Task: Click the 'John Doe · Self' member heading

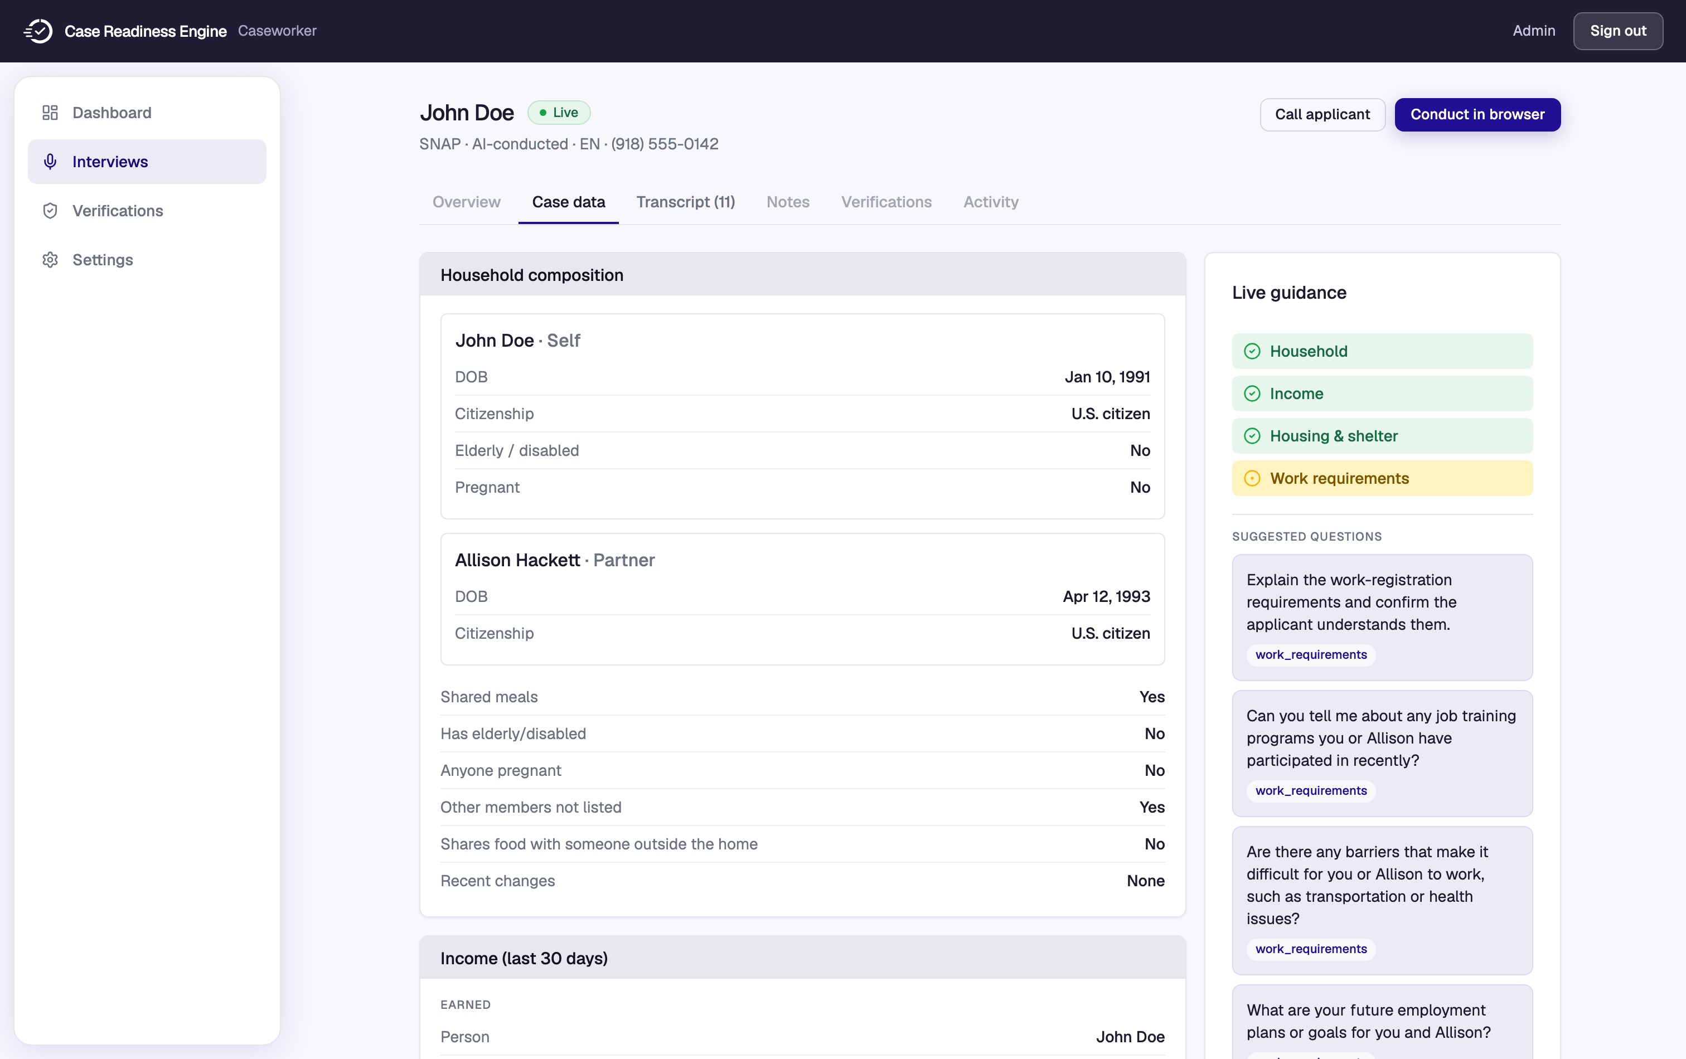Action: (x=517, y=340)
